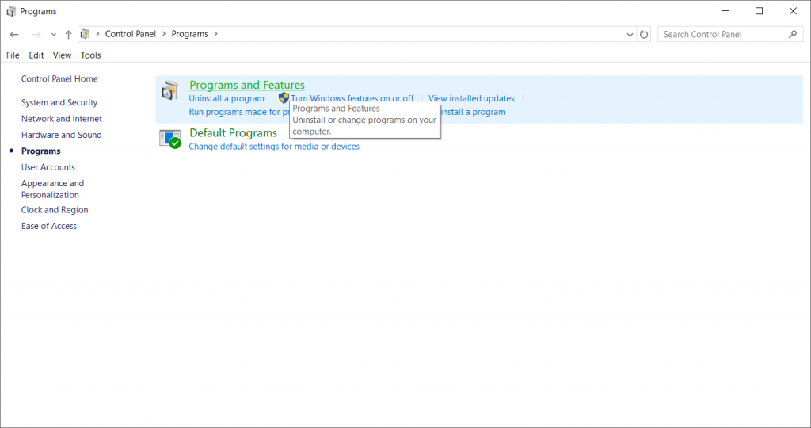Click the Programs window title icon
The image size is (811, 428).
click(x=11, y=11)
